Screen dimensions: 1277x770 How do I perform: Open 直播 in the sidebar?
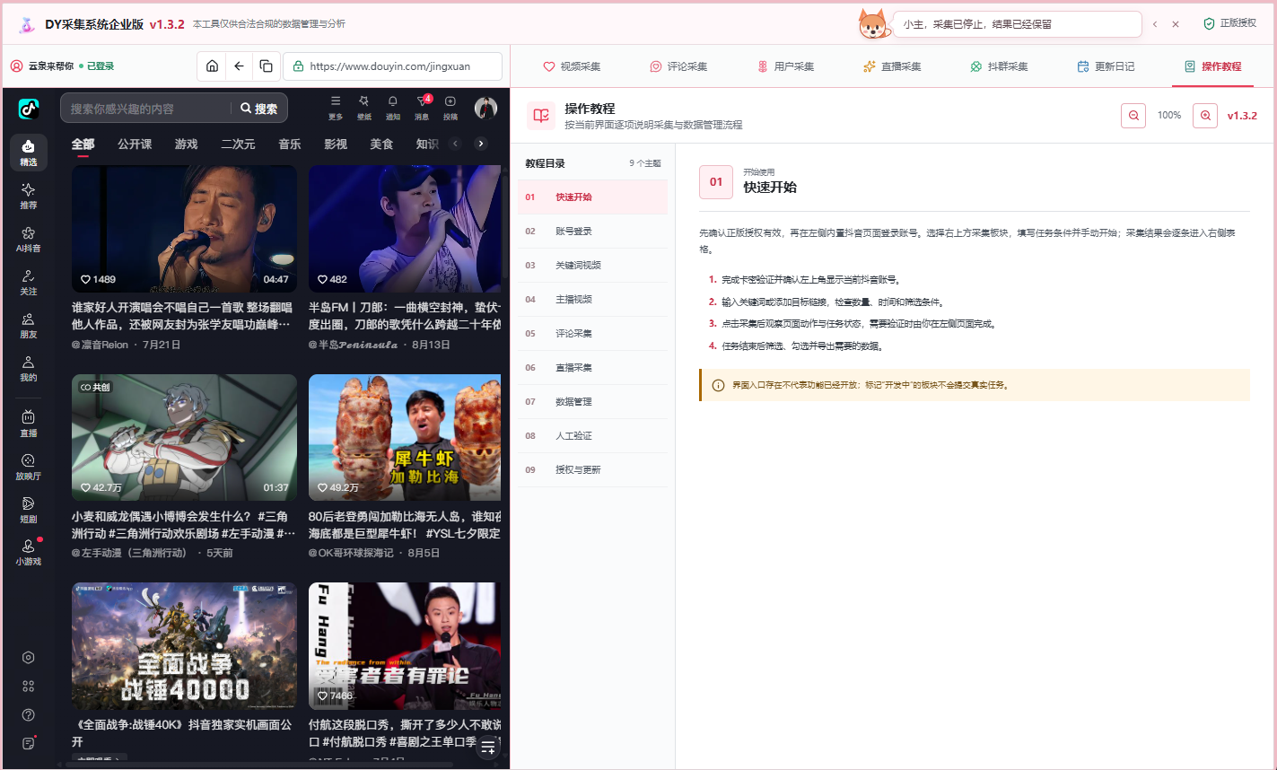[x=29, y=424]
